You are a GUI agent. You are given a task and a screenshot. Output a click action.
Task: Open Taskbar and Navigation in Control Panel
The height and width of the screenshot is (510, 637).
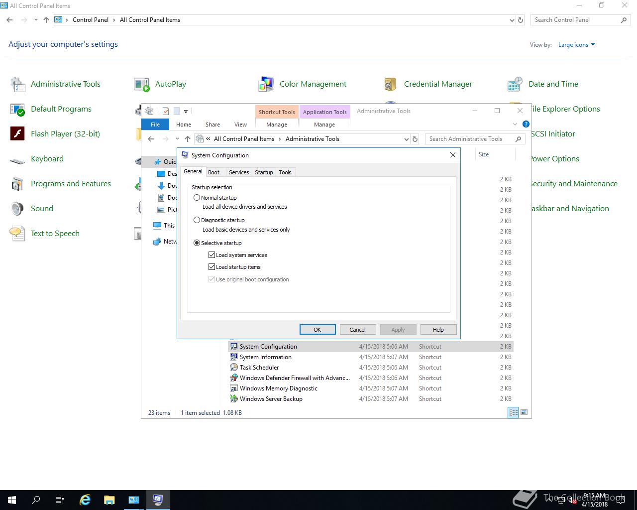(x=570, y=209)
